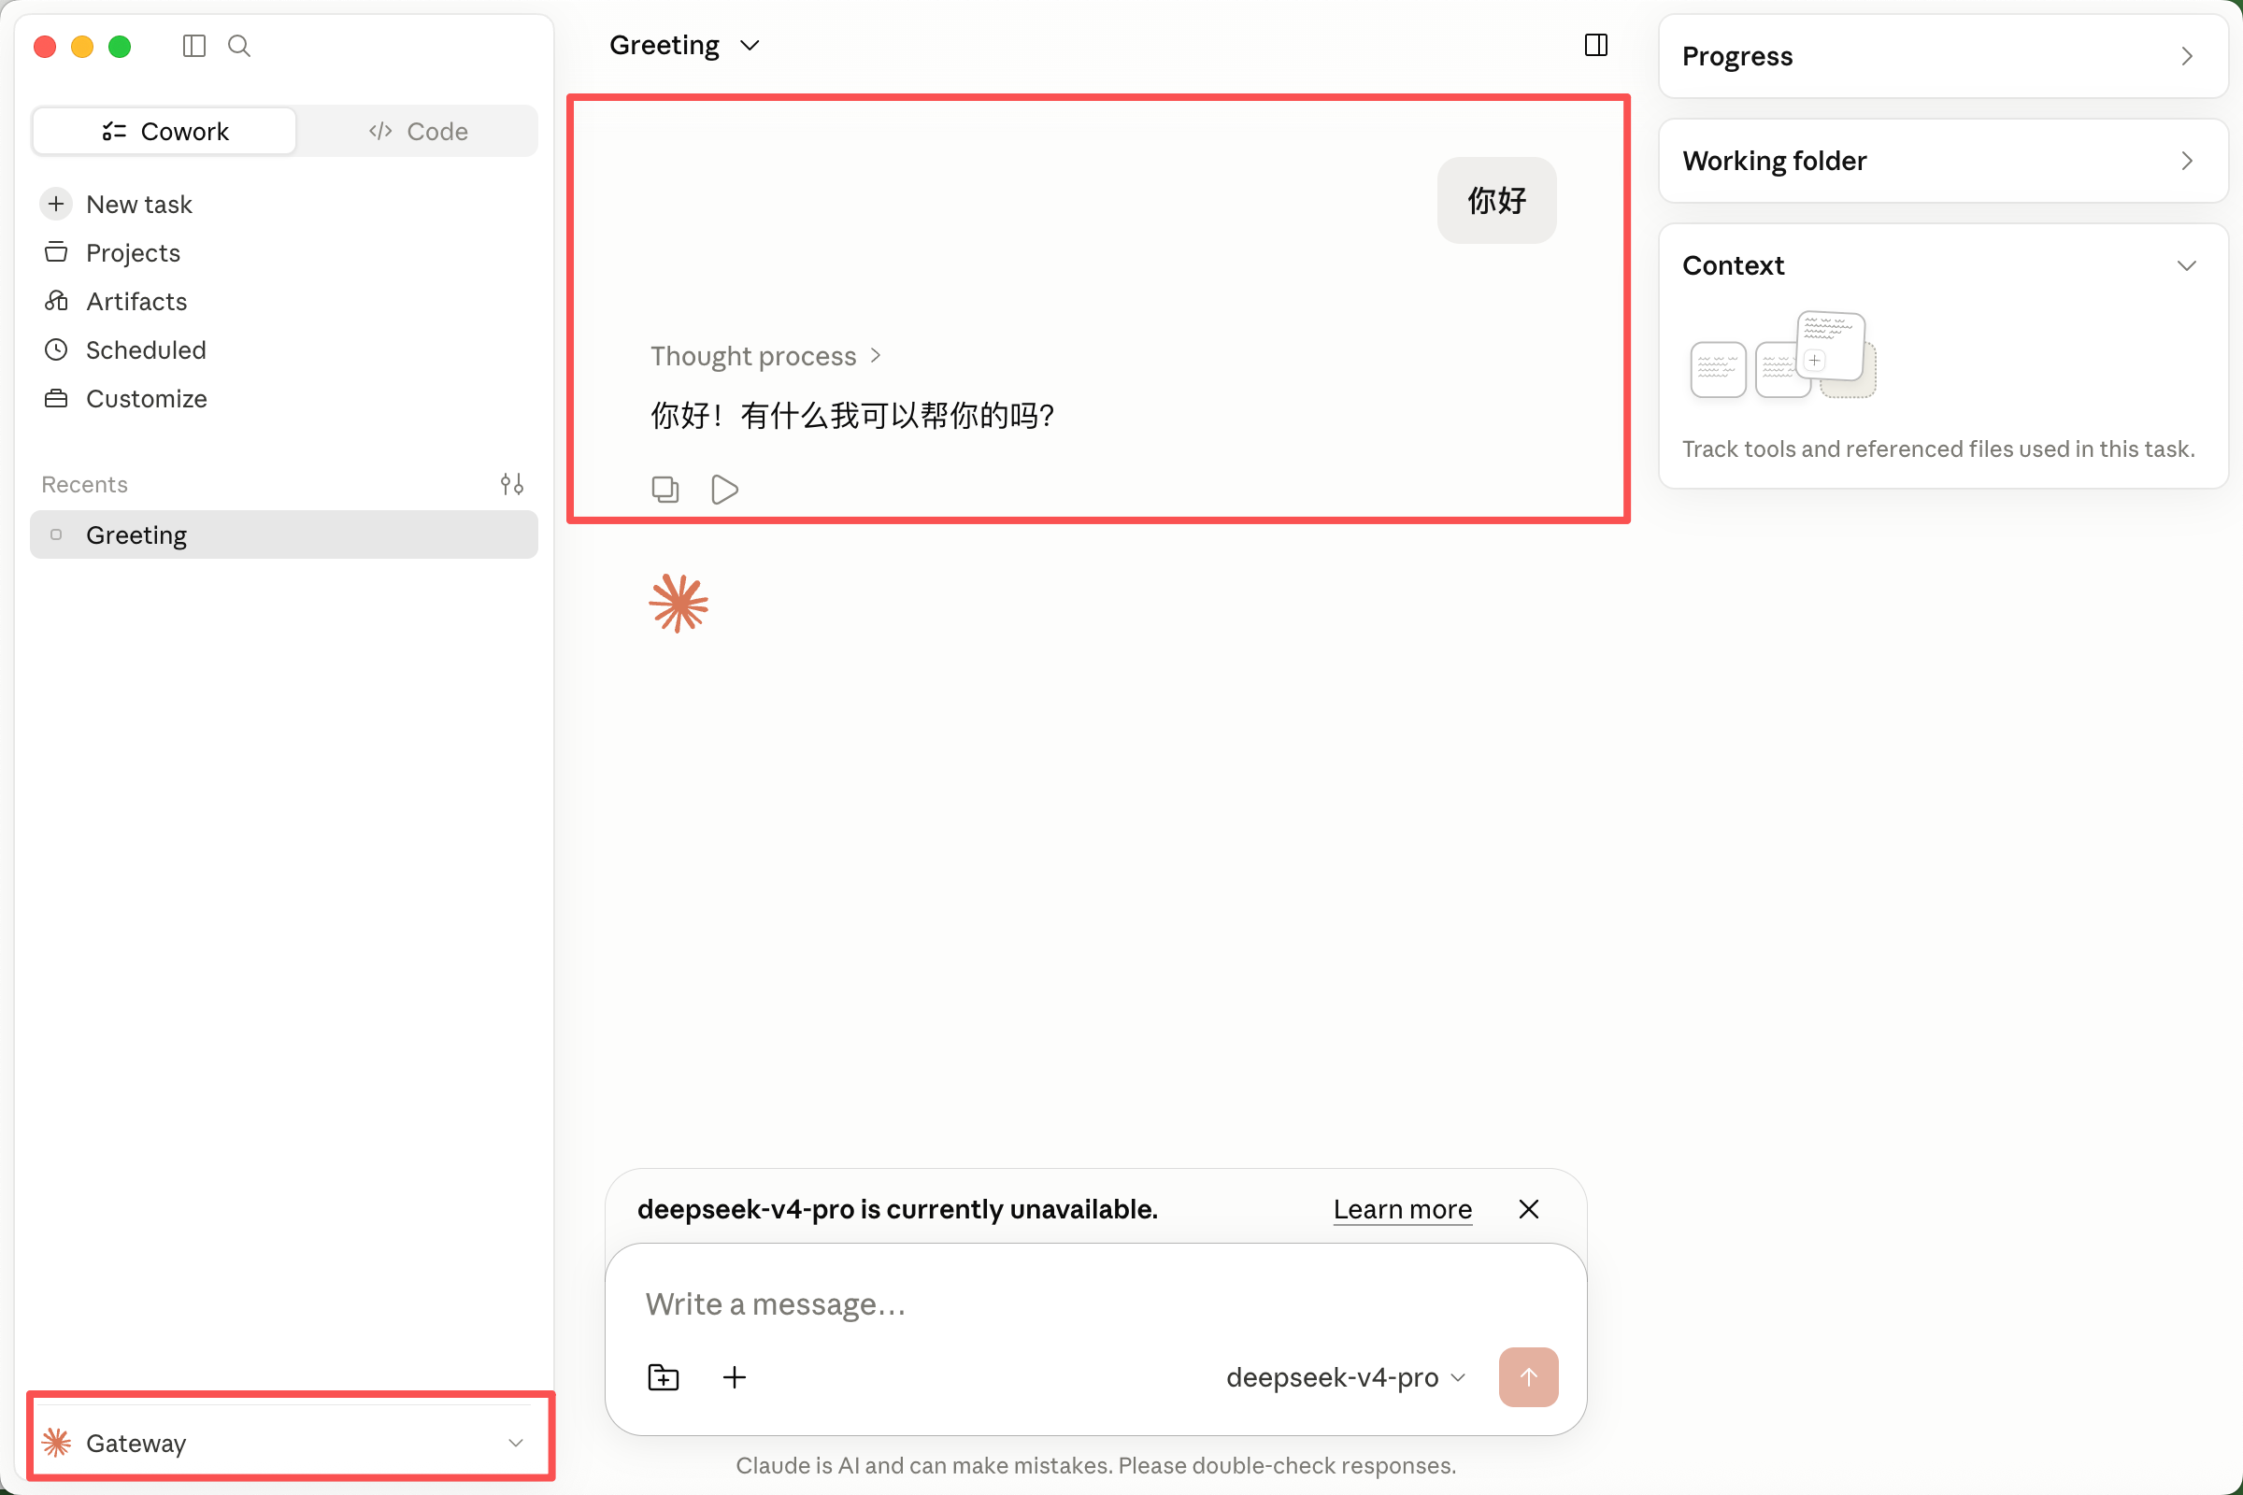The image size is (2243, 1495).
Task: Expand the Progress panel
Action: [x=1943, y=56]
